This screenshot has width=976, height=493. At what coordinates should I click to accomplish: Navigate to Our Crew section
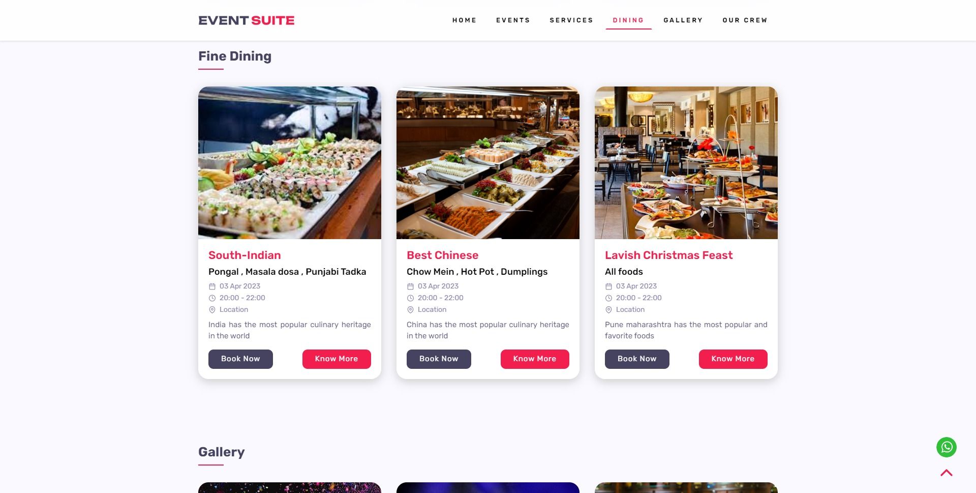pyautogui.click(x=745, y=20)
